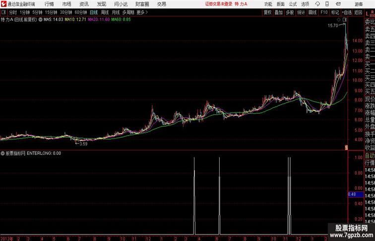Click the MA60: 8.85 indicator label
The image size is (375, 241).
[121, 20]
